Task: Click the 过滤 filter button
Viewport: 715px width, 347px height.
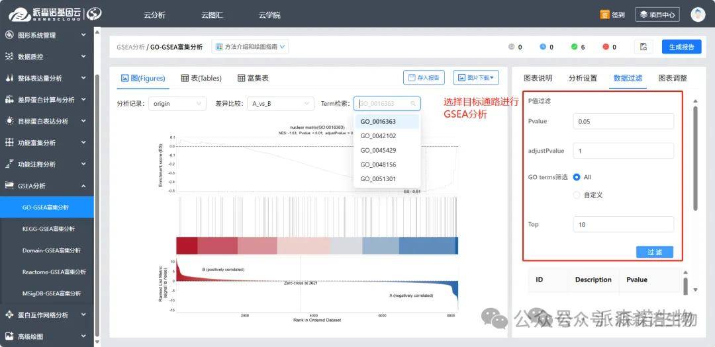Action: pos(654,252)
